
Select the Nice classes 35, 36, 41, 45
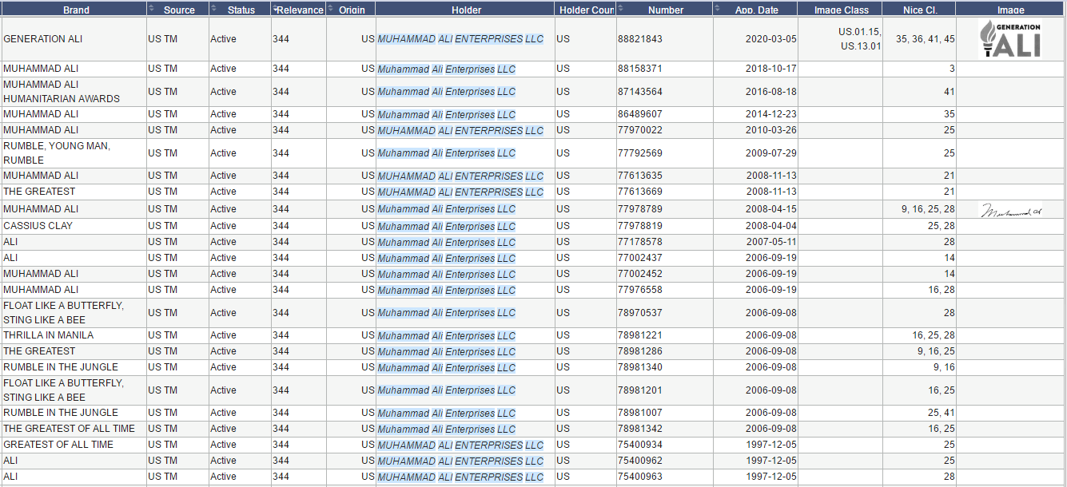[x=926, y=39]
